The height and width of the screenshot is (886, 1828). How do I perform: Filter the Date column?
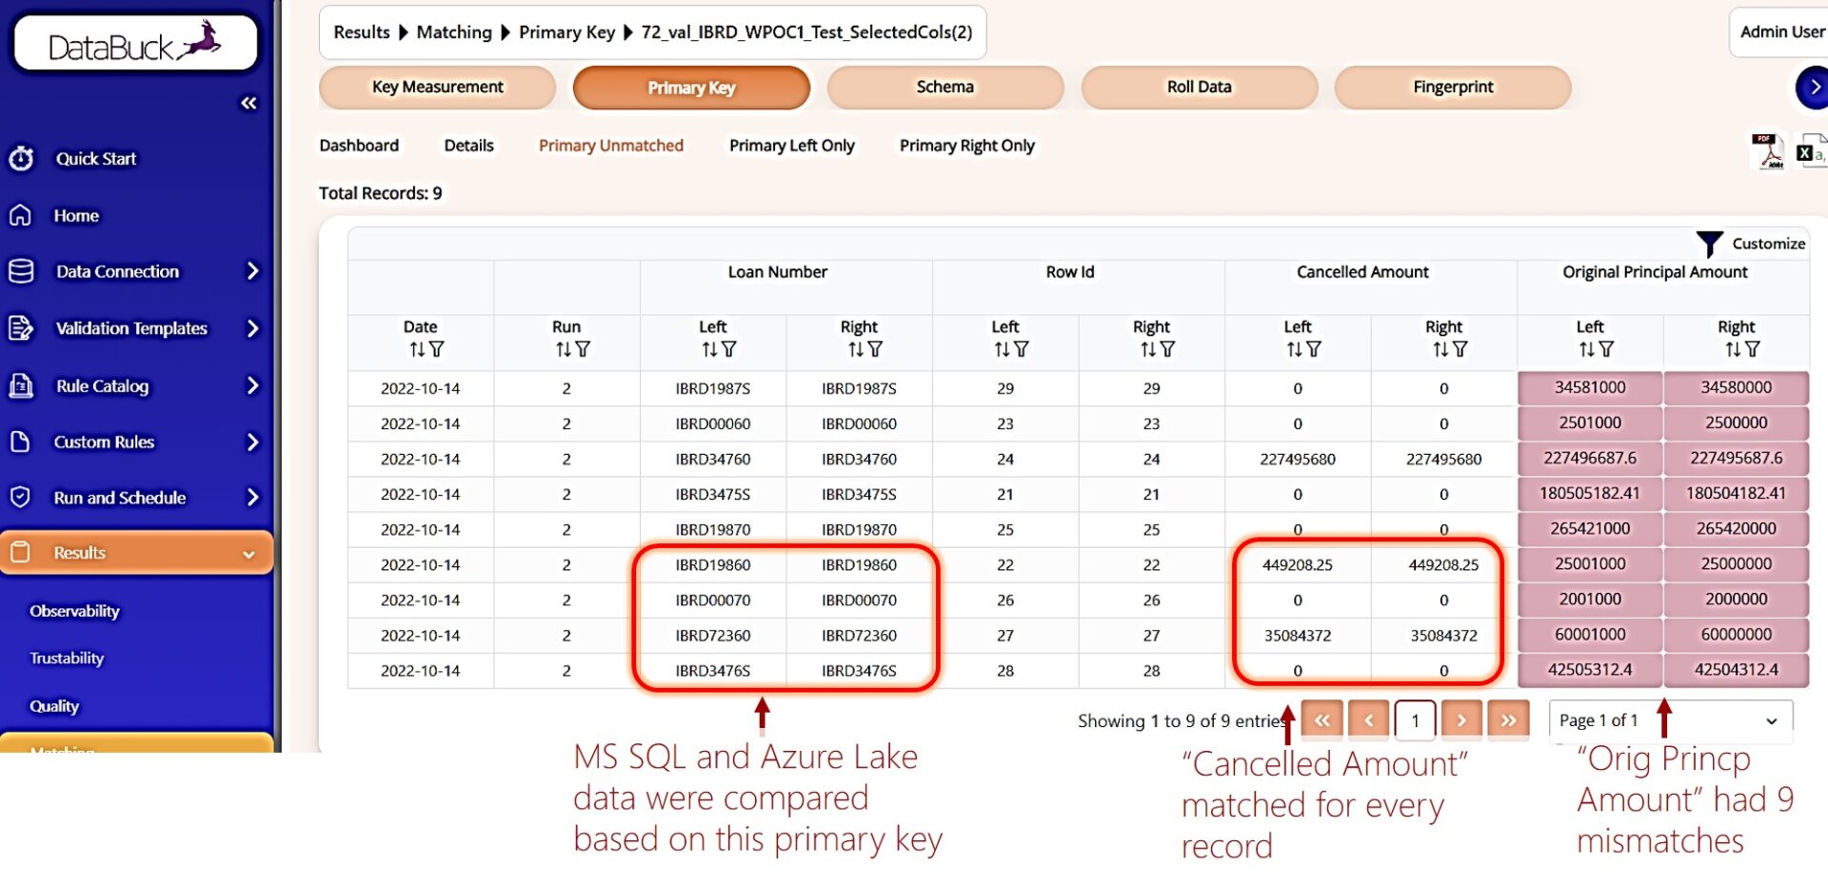[x=436, y=349]
